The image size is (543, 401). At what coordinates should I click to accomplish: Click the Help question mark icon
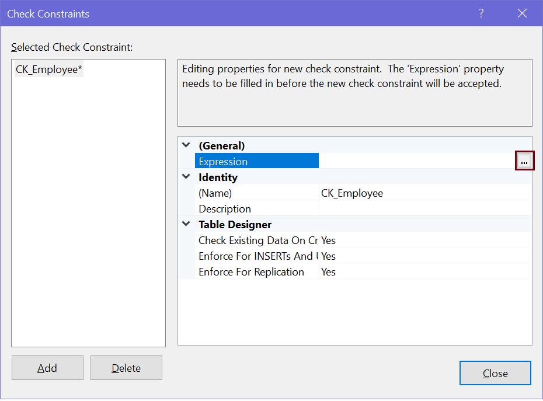click(481, 13)
